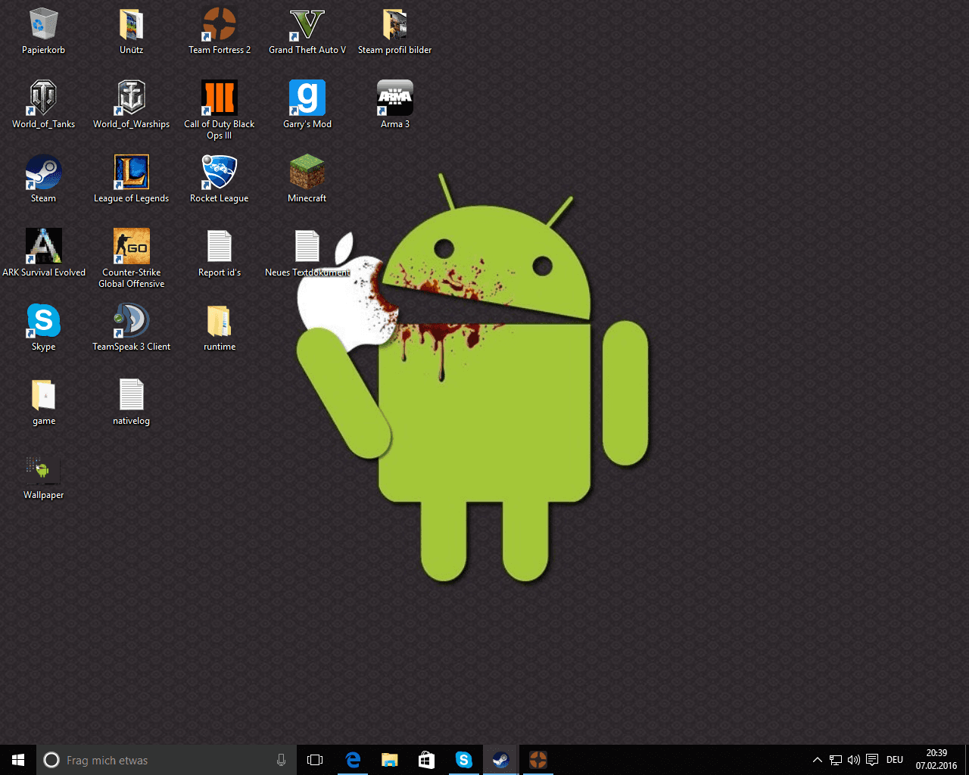Open the volume control in tray
The image size is (969, 775).
point(854,760)
